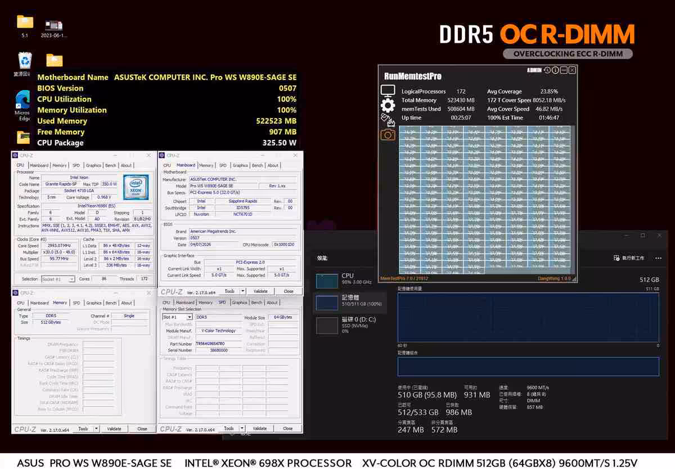The width and height of the screenshot is (675, 469).
Task: Switch to Bench tab in CPU-Z CPU window
Action: (x=111, y=165)
